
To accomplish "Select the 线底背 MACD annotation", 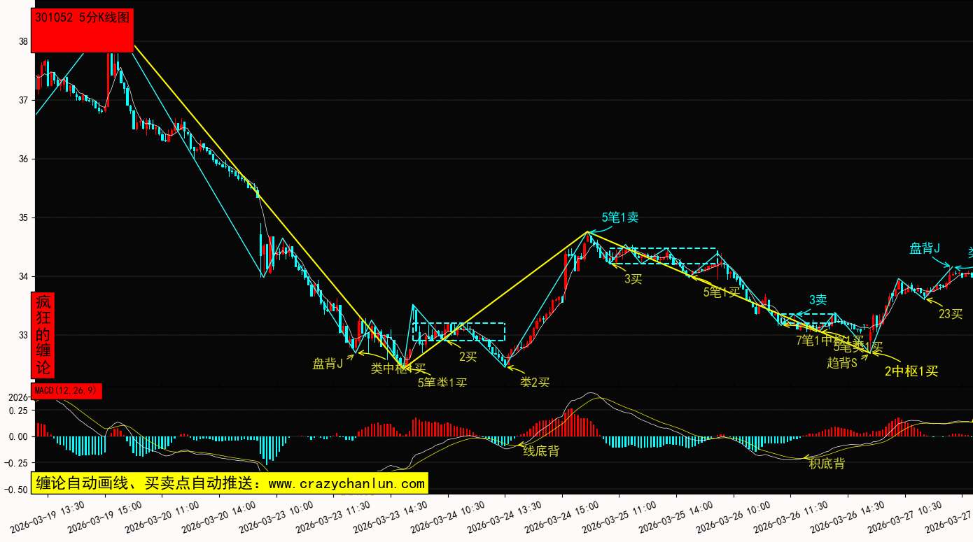I will click(541, 451).
